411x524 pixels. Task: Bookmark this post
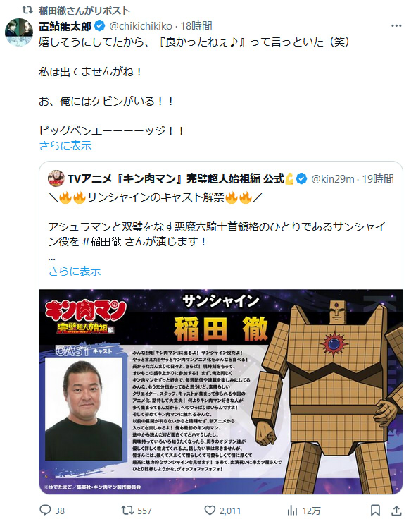pos(375,511)
